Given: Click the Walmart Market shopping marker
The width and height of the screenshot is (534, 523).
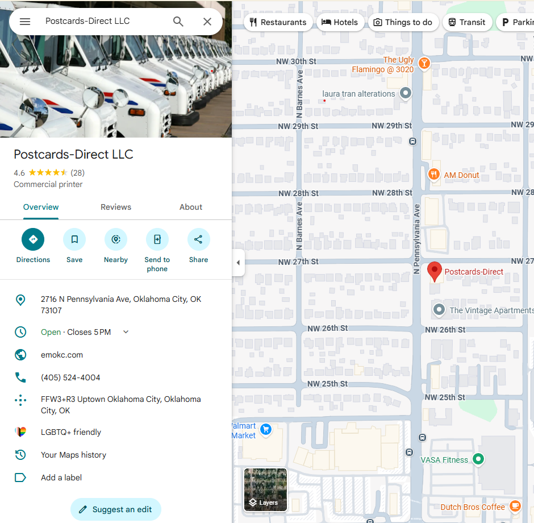Looking at the screenshot, I should tap(266, 430).
